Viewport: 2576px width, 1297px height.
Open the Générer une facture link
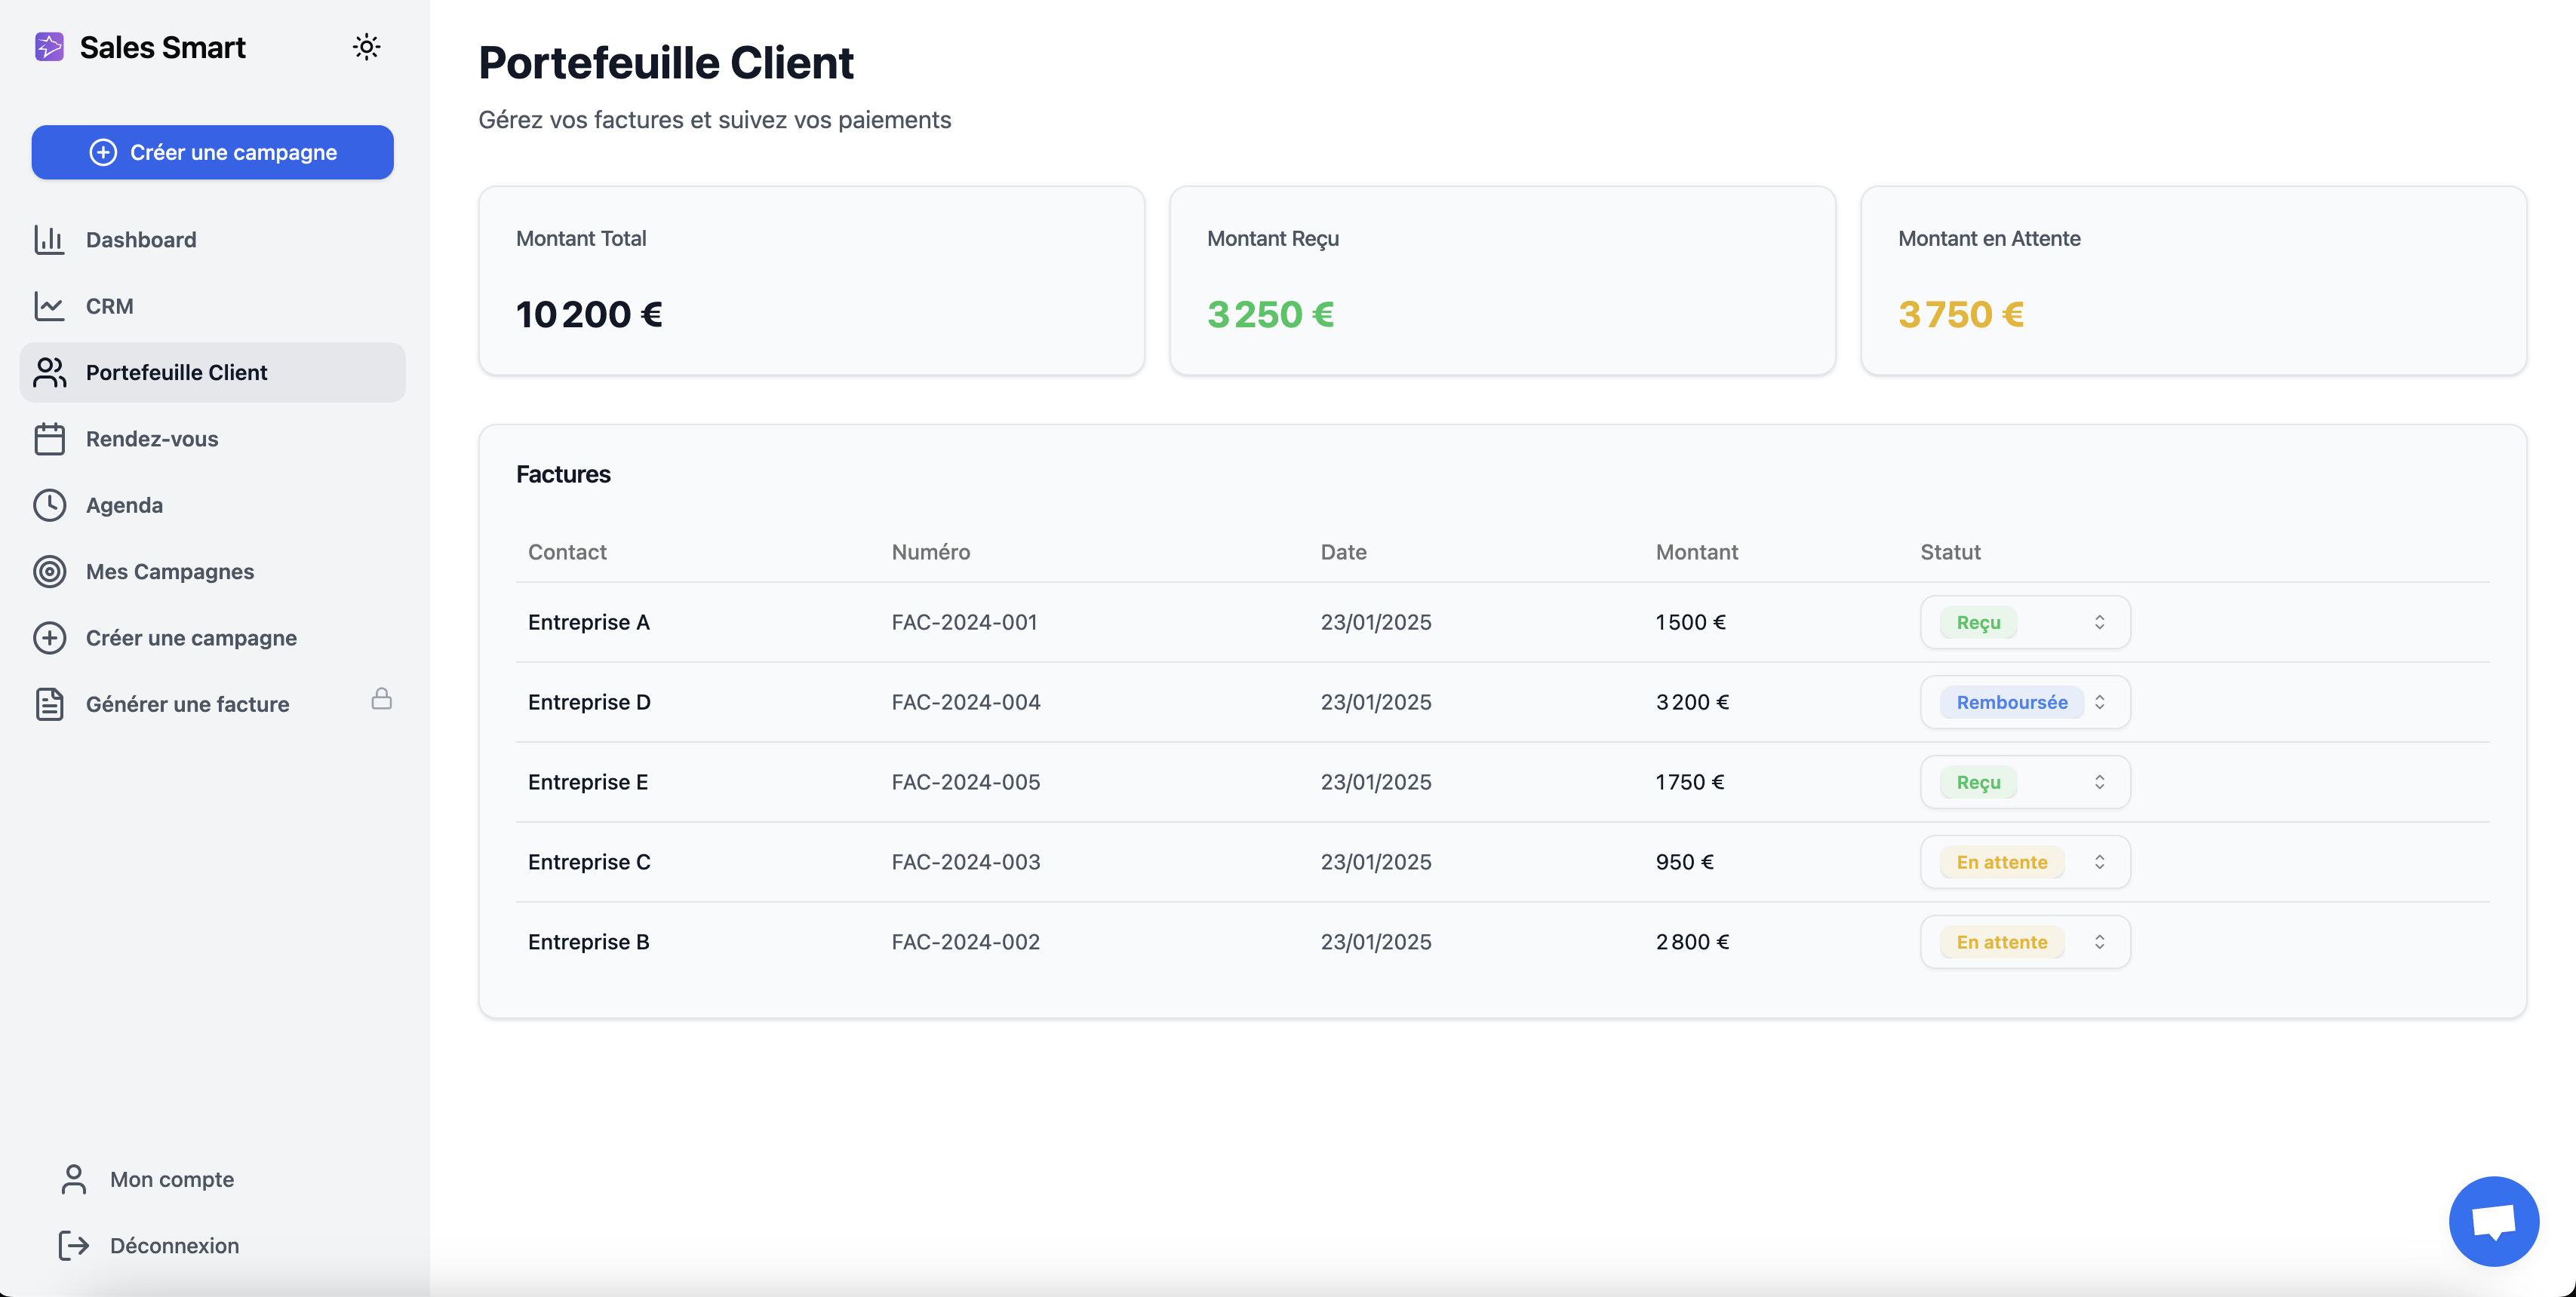point(187,704)
